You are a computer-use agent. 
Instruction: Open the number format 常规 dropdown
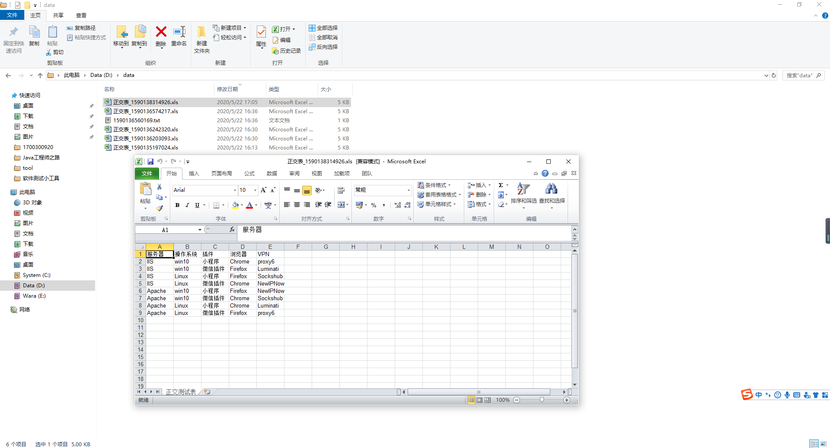tap(409, 190)
